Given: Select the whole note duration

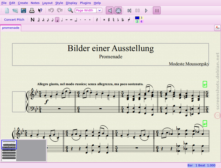Looking at the screenshot, I should coord(66,20).
